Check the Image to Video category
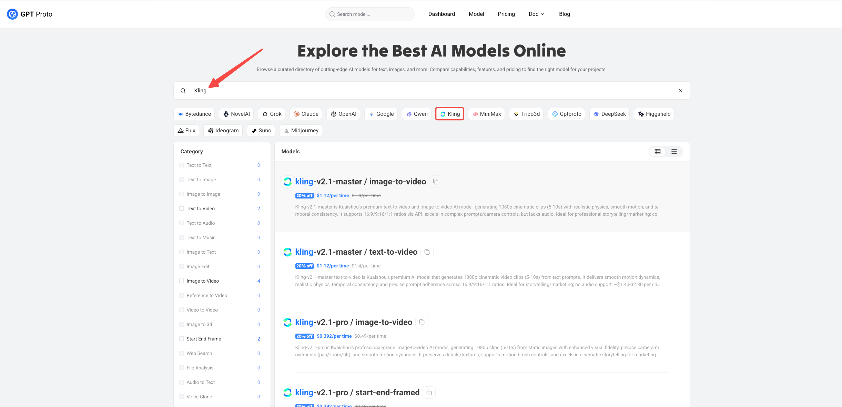This screenshot has height=407, width=842. coord(182,281)
